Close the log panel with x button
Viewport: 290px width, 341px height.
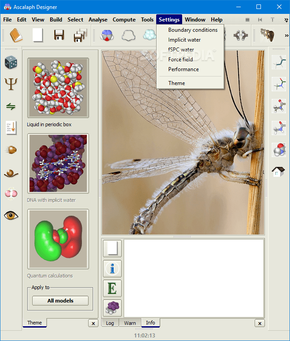[260, 324]
